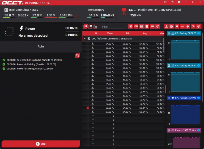
Task: Check the sensor row with 54.00 °C value
Action: click(88, 44)
